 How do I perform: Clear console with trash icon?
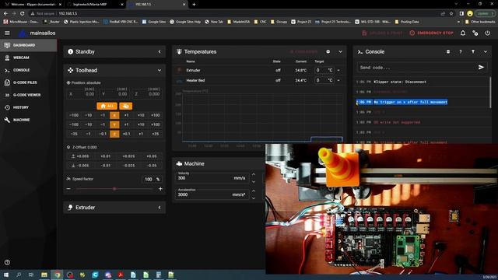448,52
